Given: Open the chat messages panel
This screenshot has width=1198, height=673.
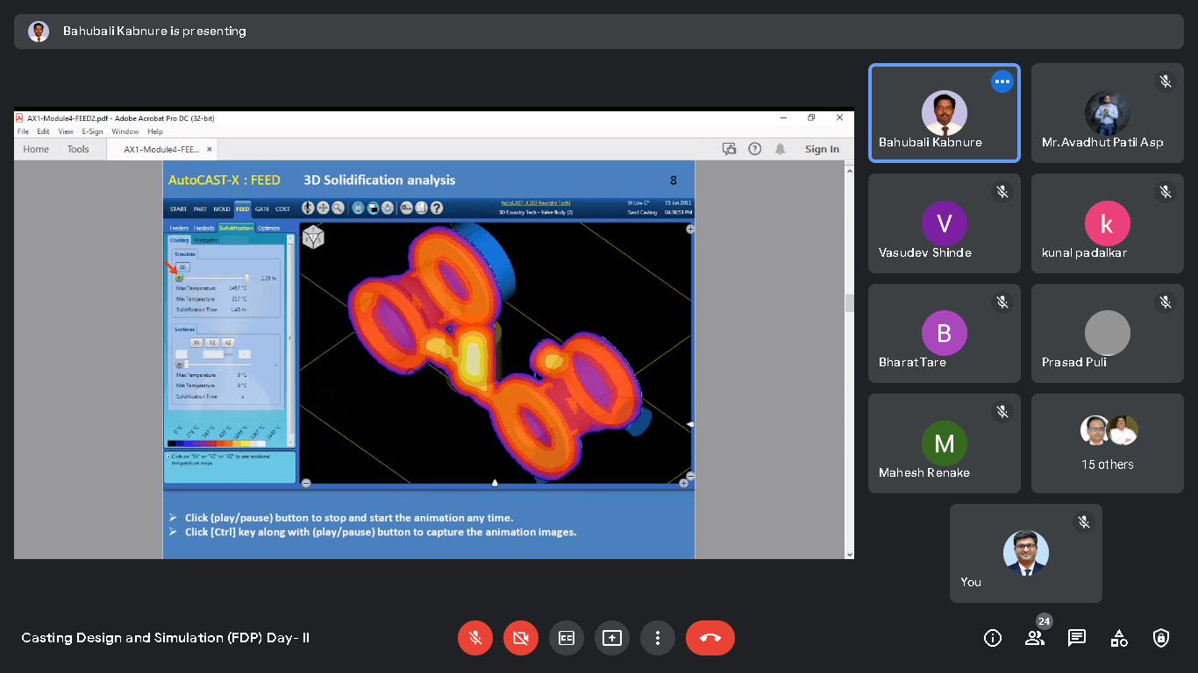Looking at the screenshot, I should coord(1077,638).
